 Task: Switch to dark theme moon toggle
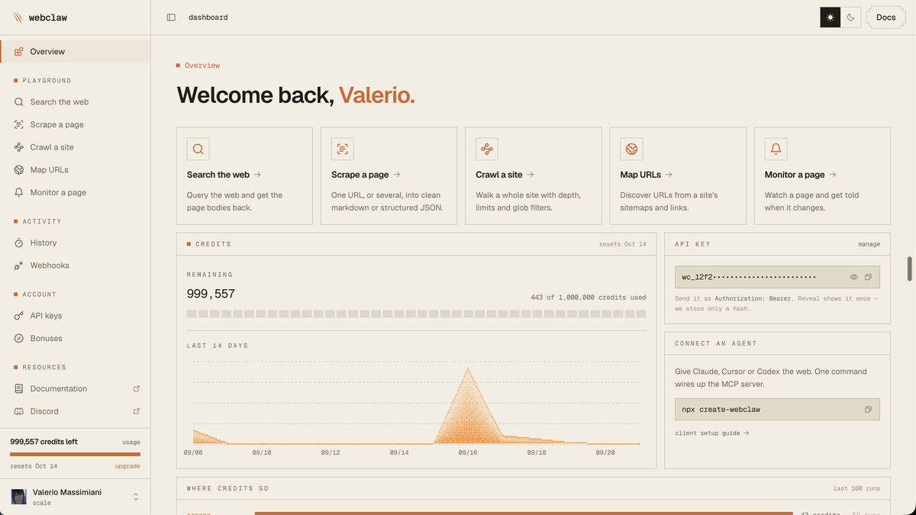tap(850, 18)
